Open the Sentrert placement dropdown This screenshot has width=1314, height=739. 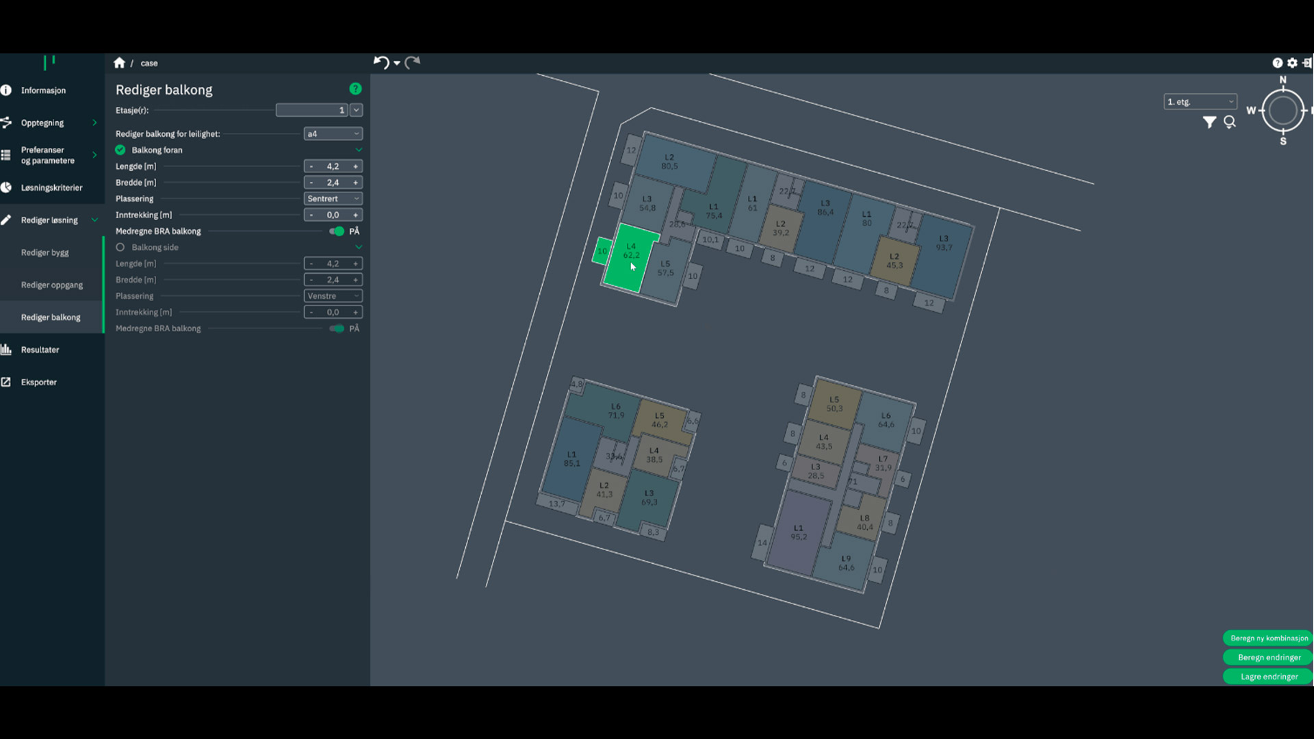(333, 199)
